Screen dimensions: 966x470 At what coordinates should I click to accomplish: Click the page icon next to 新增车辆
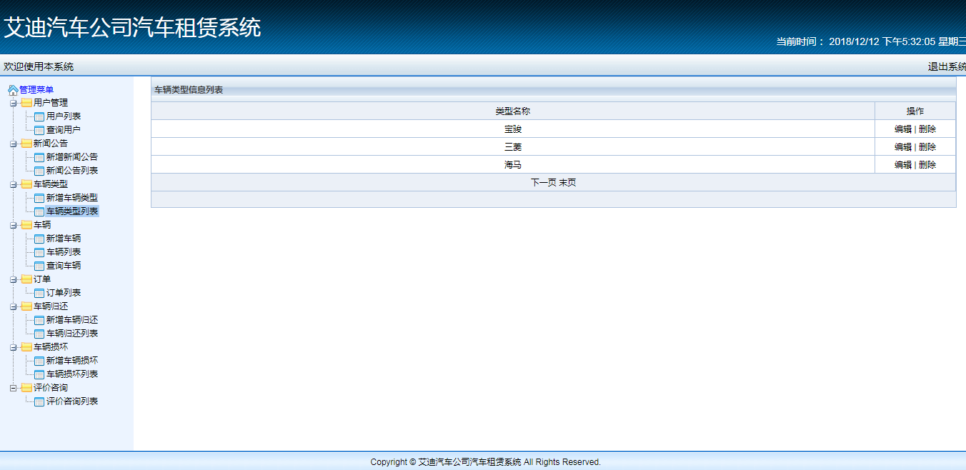point(39,239)
